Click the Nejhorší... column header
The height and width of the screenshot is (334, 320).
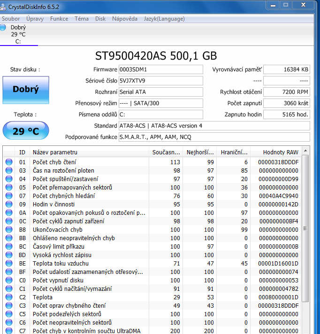[199, 152]
